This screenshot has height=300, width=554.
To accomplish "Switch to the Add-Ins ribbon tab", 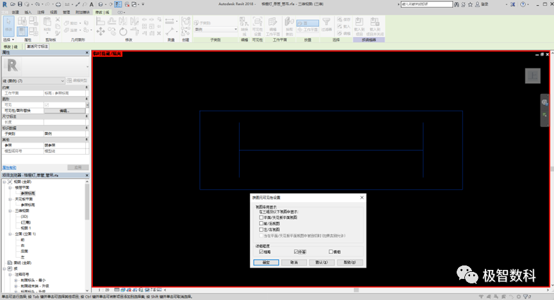I will (83, 12).
